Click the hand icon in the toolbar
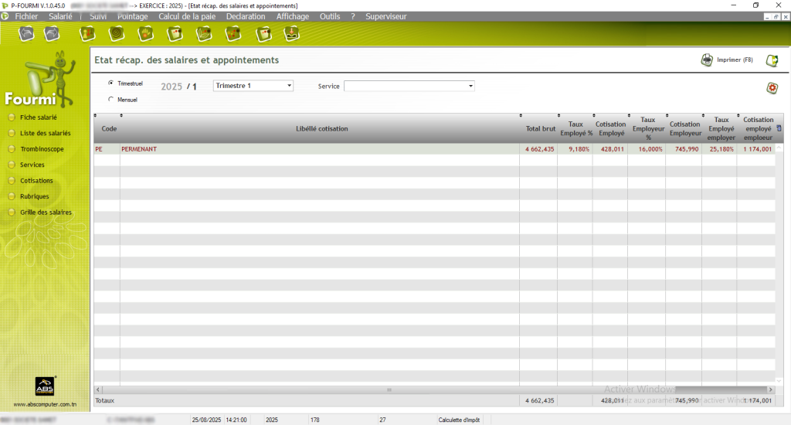 145,33
